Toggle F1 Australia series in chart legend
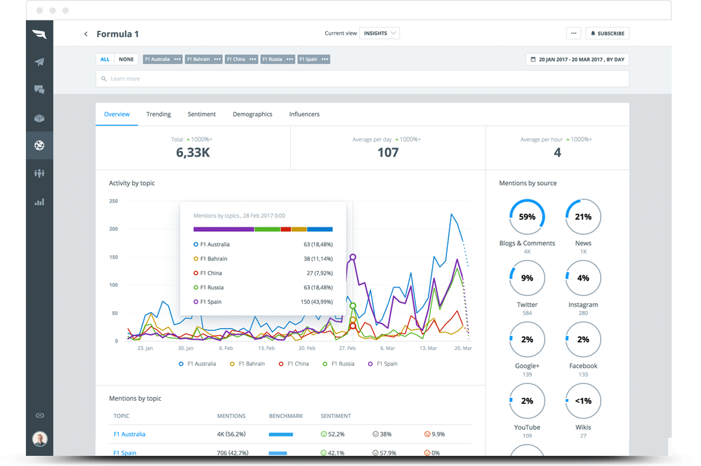Screen dimensions: 701x466 coord(197,364)
